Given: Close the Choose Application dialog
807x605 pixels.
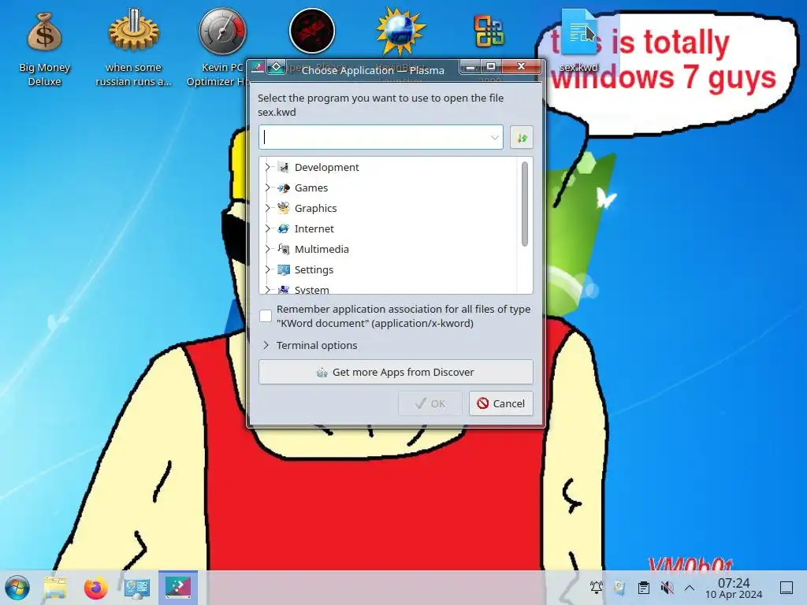Looking at the screenshot, I should pos(522,67).
